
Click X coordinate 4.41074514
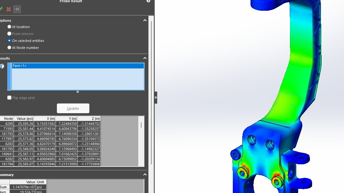[45, 129]
